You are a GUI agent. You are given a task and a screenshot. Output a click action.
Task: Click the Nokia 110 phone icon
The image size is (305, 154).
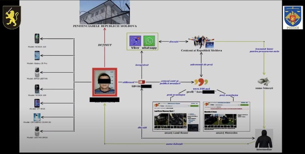pos(37,38)
